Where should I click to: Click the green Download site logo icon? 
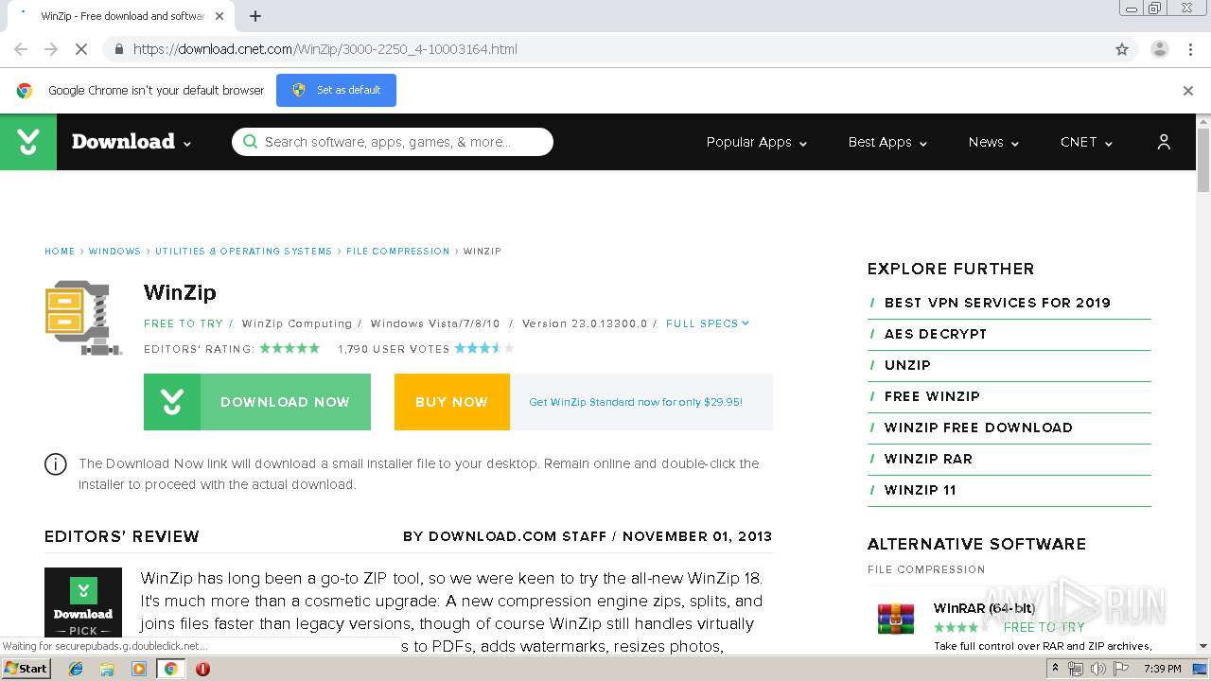pos(28,142)
